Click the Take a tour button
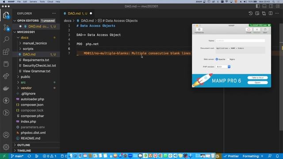The image size is (283, 159). click(257, 78)
